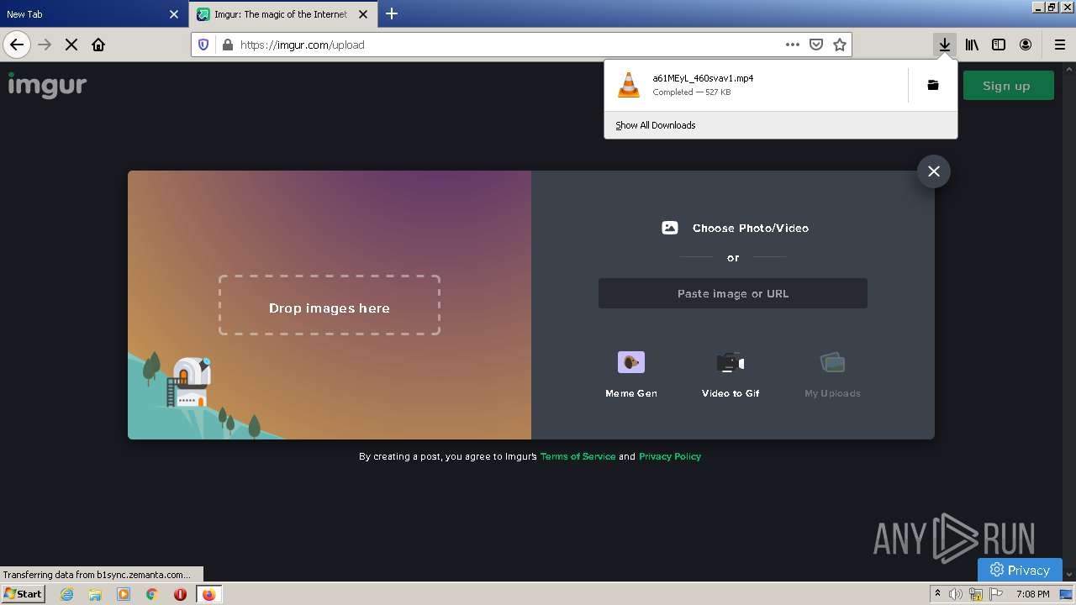Open the volume tray icon
This screenshot has height=605, width=1076.
956,594
